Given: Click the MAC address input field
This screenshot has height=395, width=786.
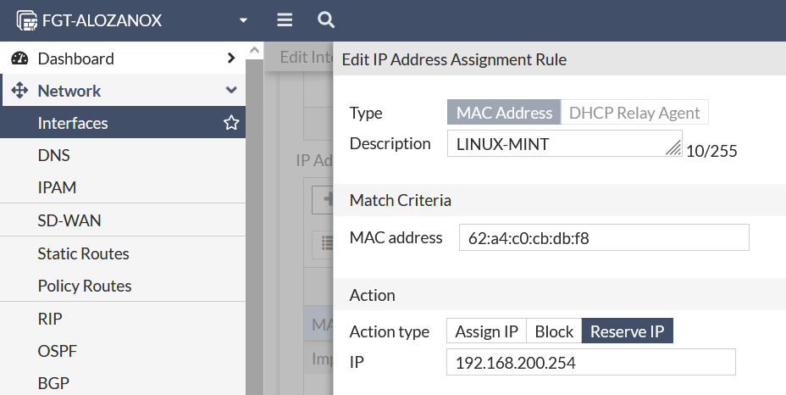Looking at the screenshot, I should tap(604, 238).
